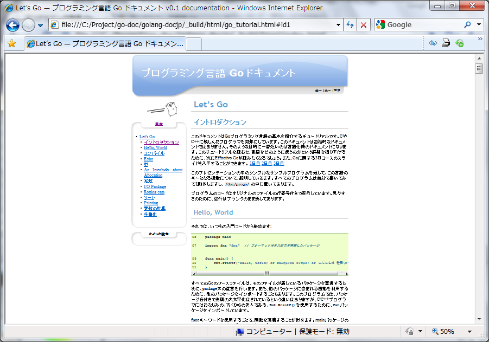Open the 定数 sidebar link
The height and width of the screenshot is (342, 489).
tap(148, 180)
